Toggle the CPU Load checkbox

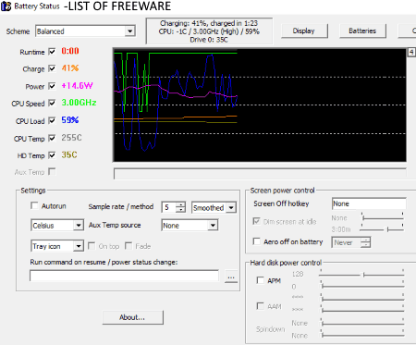(52, 120)
